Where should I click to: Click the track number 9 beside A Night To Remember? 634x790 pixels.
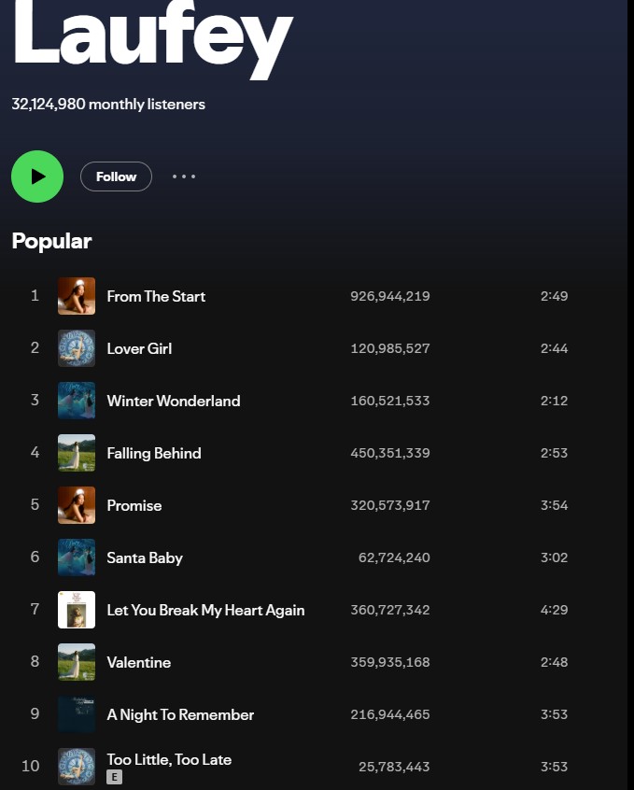coord(35,713)
